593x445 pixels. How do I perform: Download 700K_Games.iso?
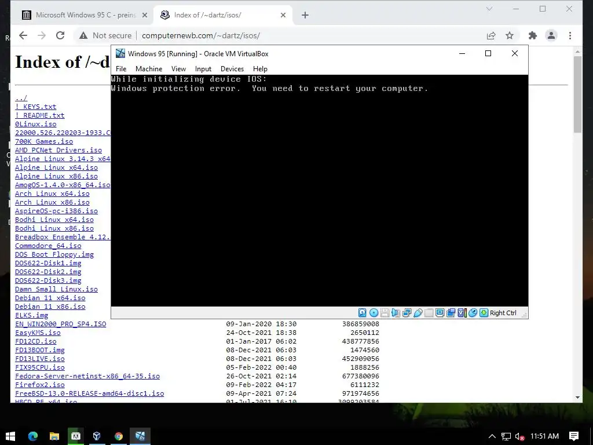(44, 141)
